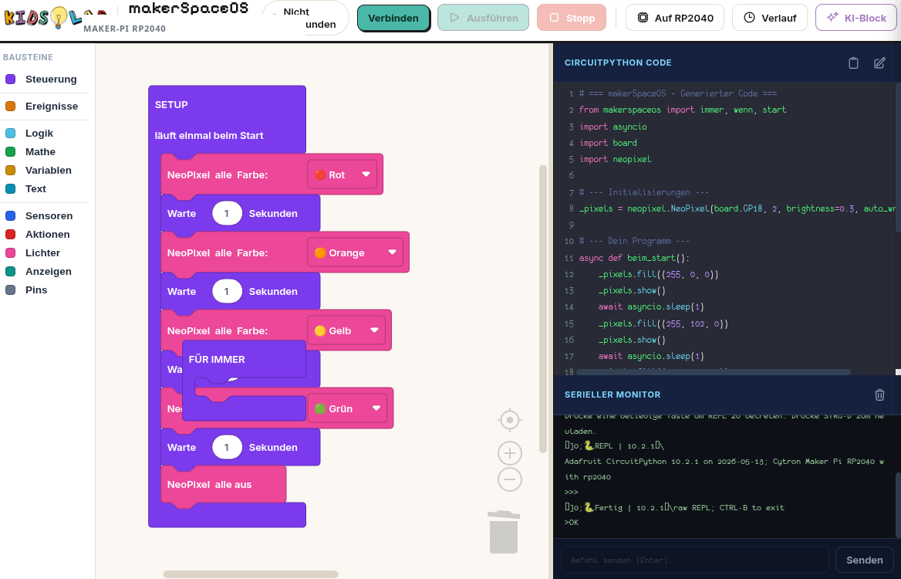Click the workspace horizontal scrollbar
Image resolution: width=901 pixels, height=579 pixels.
pyautogui.click(x=251, y=574)
